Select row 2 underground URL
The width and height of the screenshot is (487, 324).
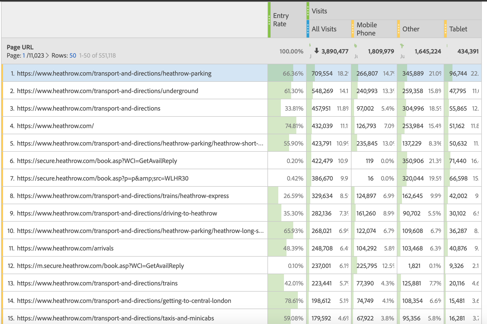click(x=107, y=91)
